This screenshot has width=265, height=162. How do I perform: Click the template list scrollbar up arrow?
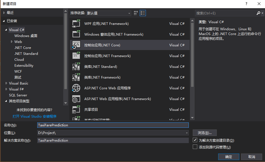click(192, 20)
